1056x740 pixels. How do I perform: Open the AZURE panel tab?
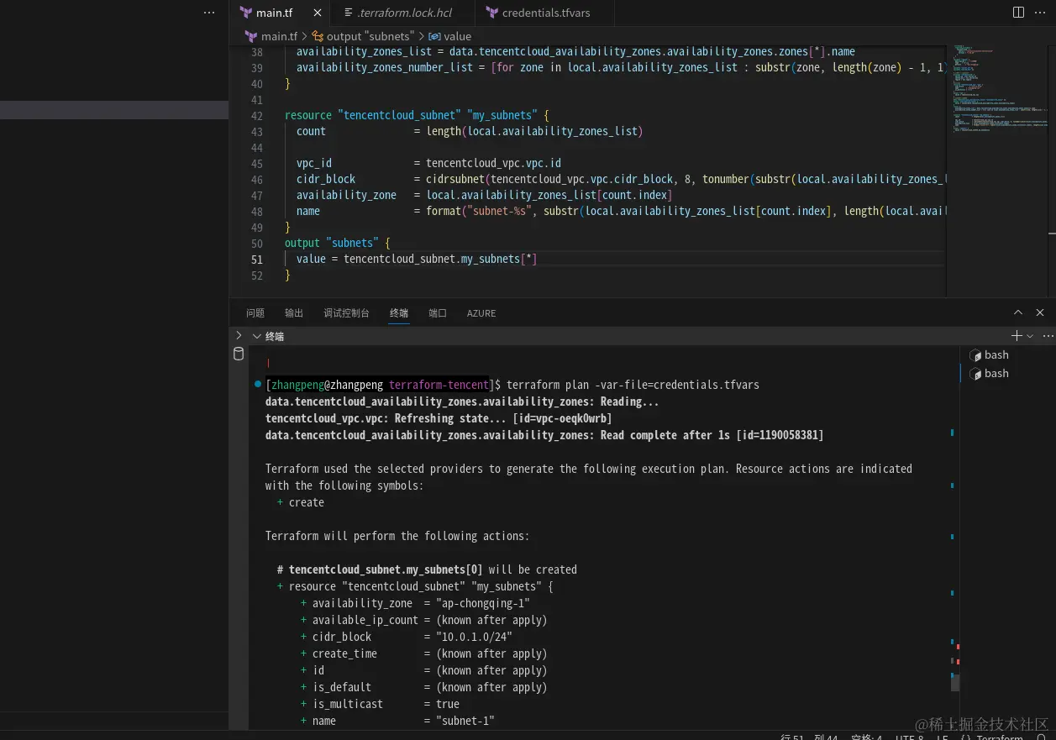481,312
